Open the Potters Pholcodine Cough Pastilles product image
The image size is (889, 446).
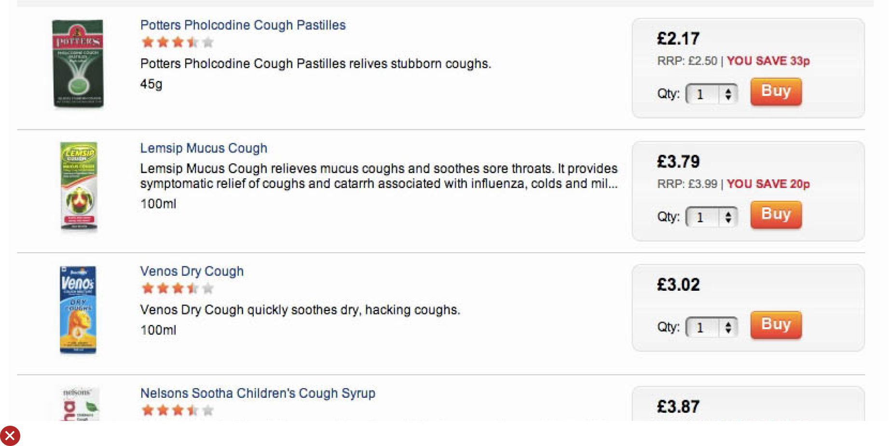click(78, 64)
